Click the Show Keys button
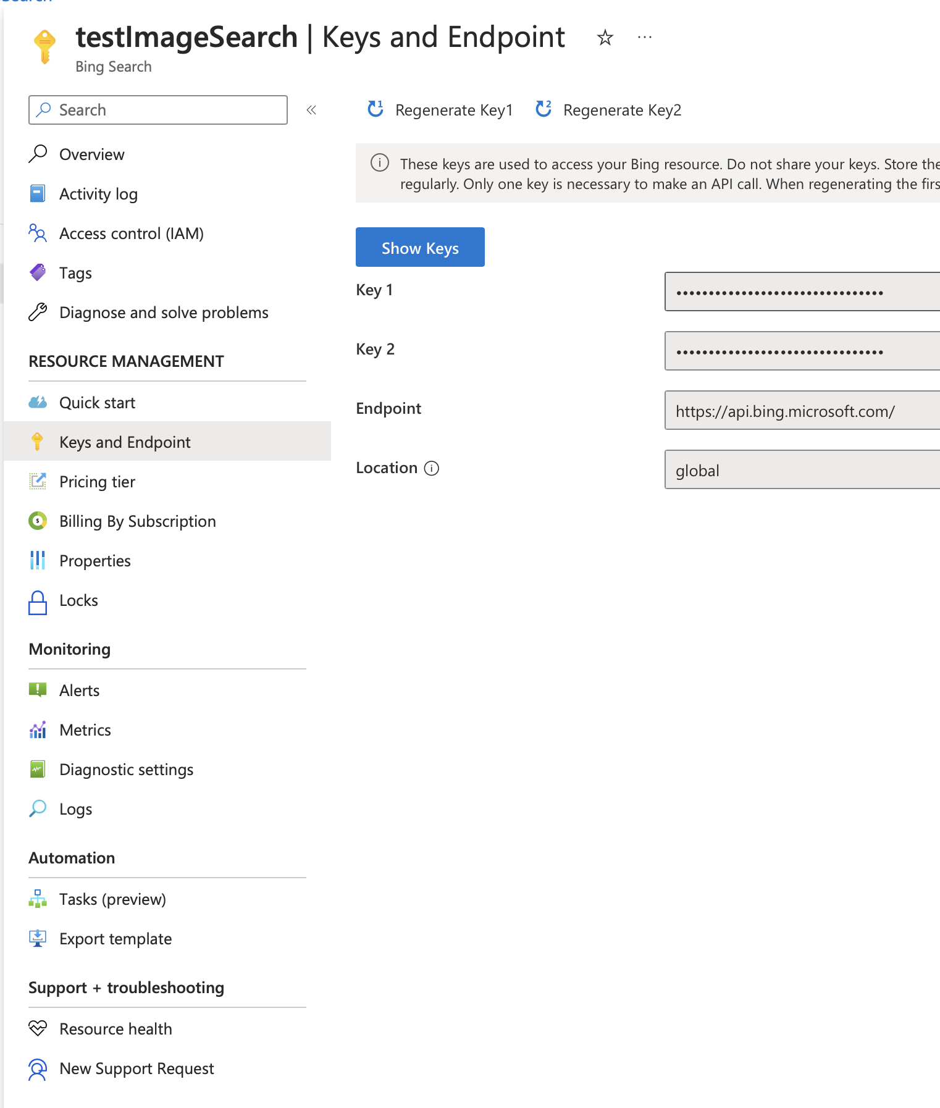The image size is (940, 1108). pyautogui.click(x=420, y=247)
